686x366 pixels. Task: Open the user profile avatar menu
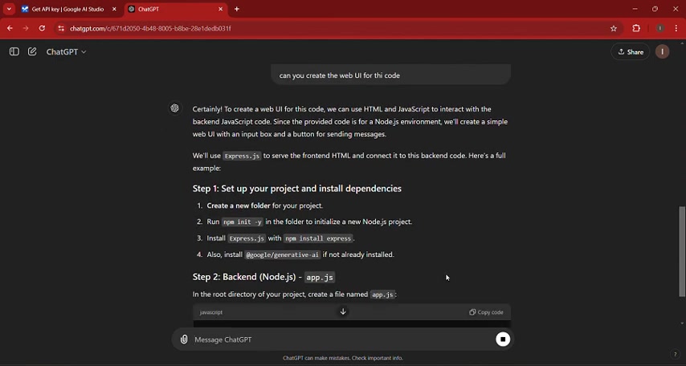[x=662, y=52]
